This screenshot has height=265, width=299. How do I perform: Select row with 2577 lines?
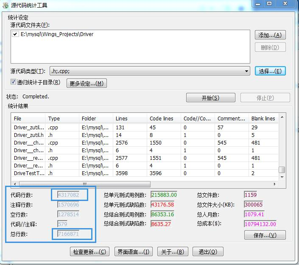click(x=145, y=158)
